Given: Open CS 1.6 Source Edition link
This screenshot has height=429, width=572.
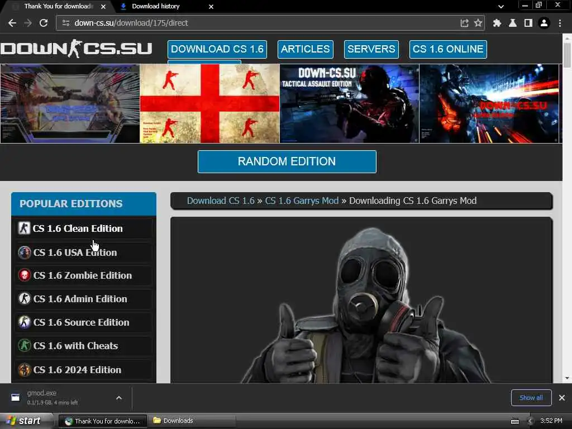Looking at the screenshot, I should pyautogui.click(x=82, y=322).
